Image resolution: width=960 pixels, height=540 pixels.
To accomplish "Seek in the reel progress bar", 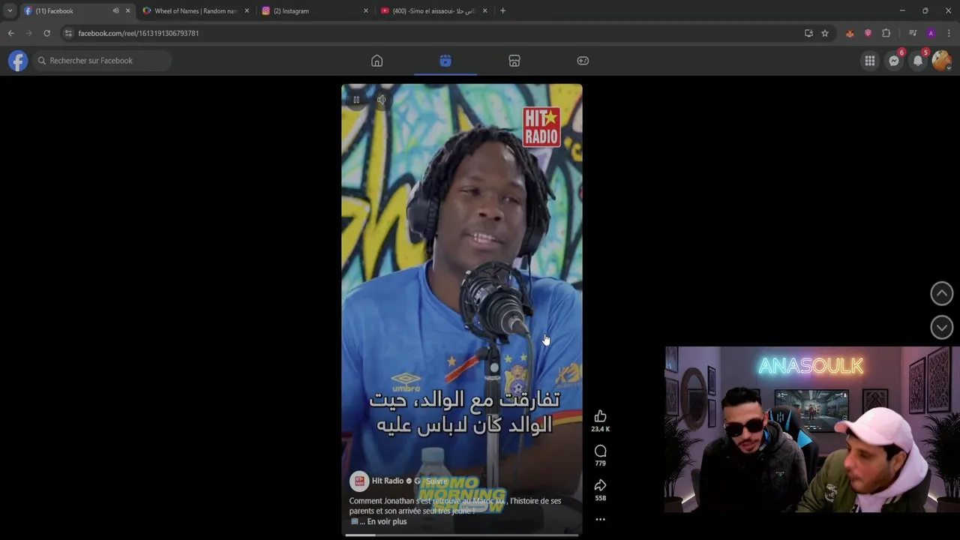I will pos(462,535).
